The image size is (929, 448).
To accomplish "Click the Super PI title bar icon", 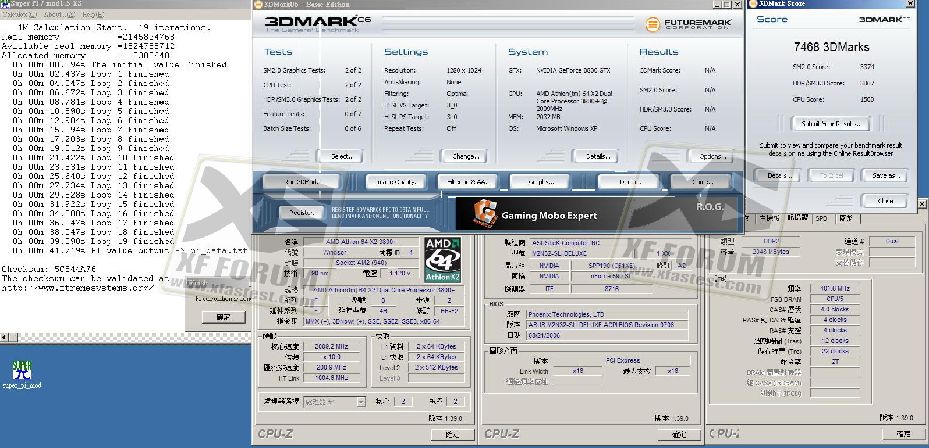I will pyautogui.click(x=5, y=3).
